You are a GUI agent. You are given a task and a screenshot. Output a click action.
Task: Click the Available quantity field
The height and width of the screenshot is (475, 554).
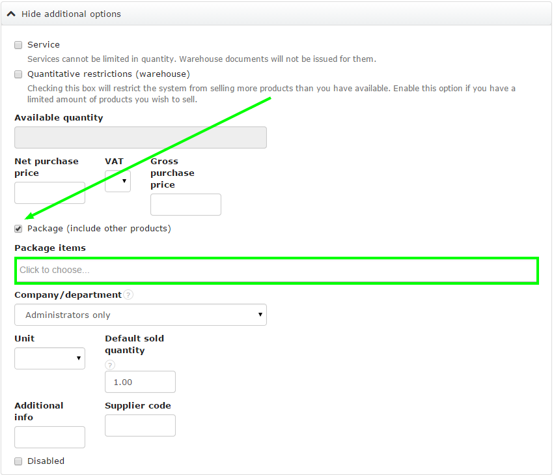[x=141, y=137]
